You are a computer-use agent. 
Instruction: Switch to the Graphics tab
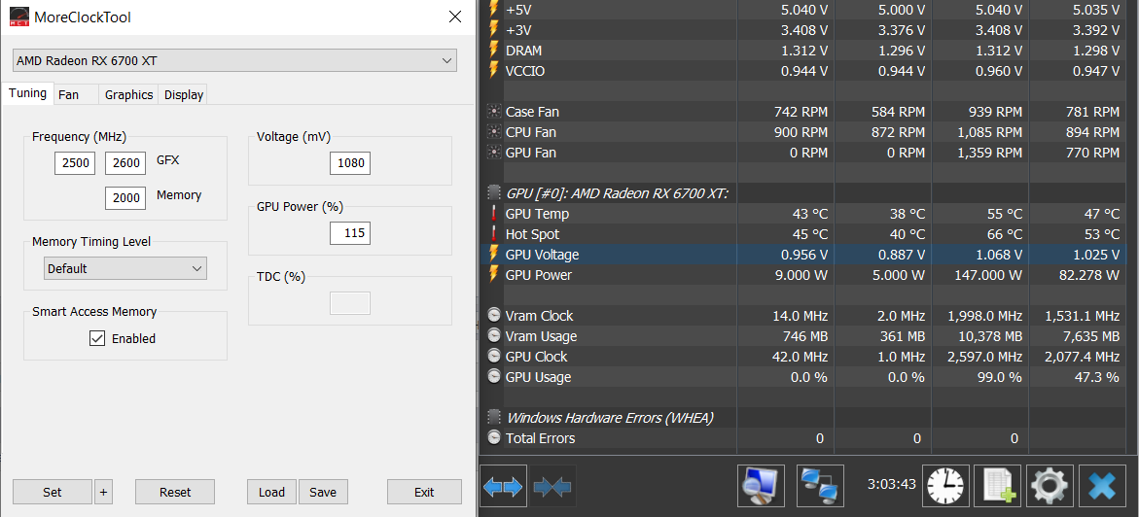coord(128,95)
